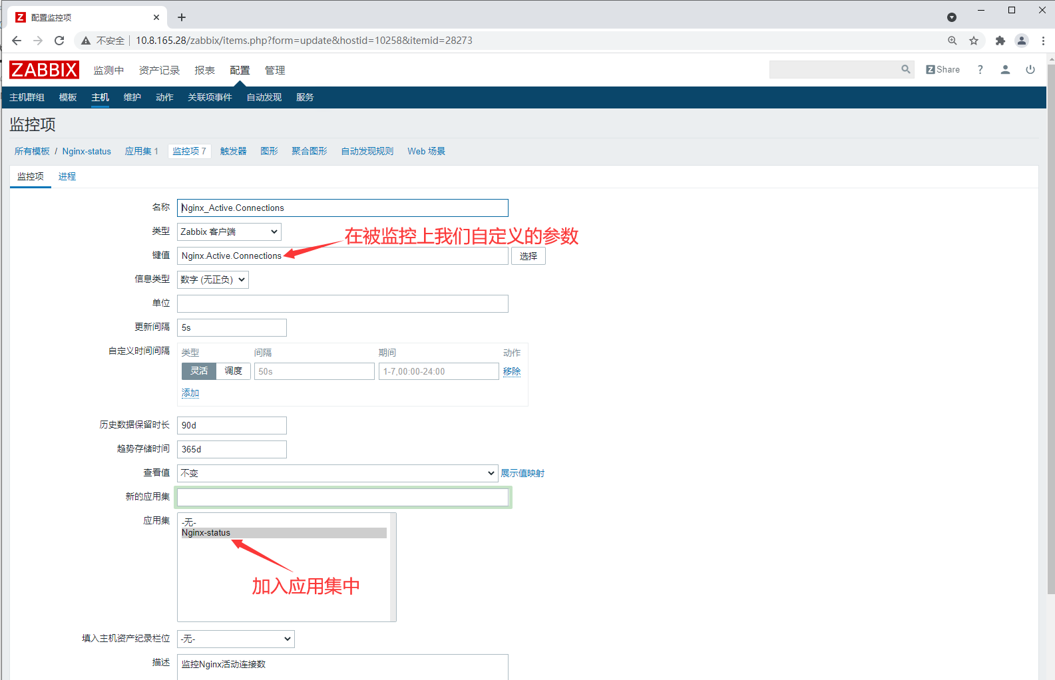1055x680 pixels.
Task: Go to 自动发现 submenu
Action: point(264,97)
